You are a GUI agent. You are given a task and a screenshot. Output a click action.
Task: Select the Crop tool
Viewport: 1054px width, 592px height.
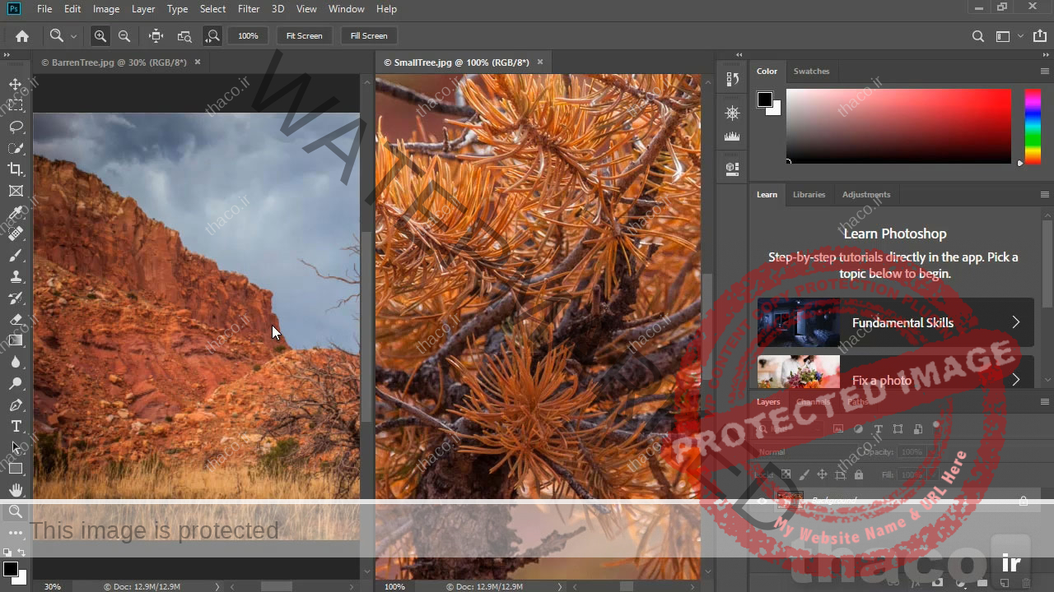(16, 169)
